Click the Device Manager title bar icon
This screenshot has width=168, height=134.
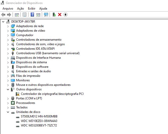pos(2,3)
